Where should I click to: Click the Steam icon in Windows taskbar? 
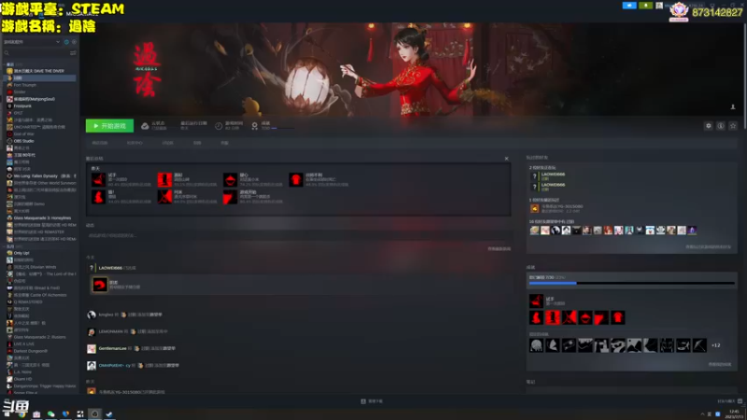(x=109, y=413)
